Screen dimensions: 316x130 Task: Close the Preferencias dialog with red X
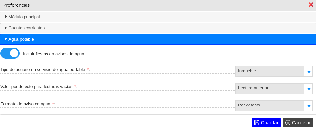pos(311,5)
